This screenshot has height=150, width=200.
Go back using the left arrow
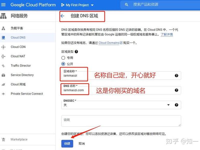coord(62,16)
